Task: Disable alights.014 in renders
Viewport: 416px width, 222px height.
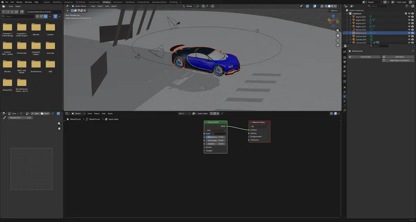Action: tap(413, 24)
